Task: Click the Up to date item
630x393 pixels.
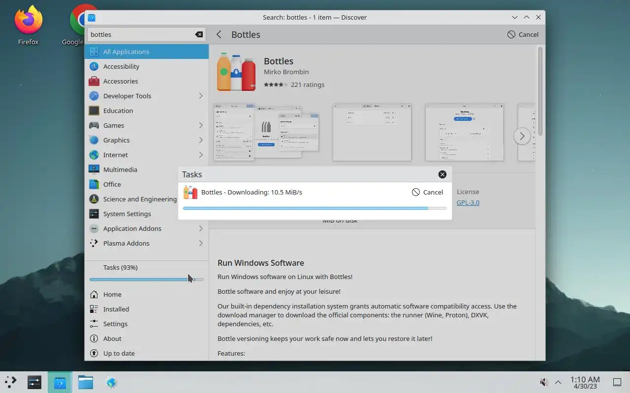Action: coord(147,353)
